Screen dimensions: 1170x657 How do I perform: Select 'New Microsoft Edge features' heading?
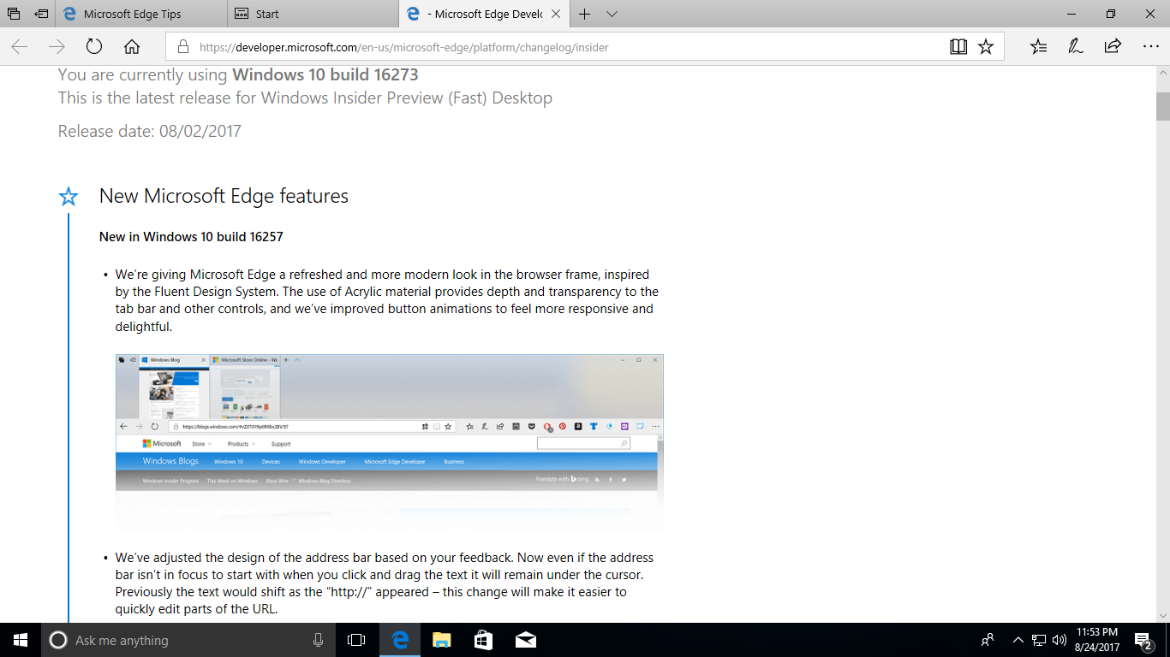224,196
